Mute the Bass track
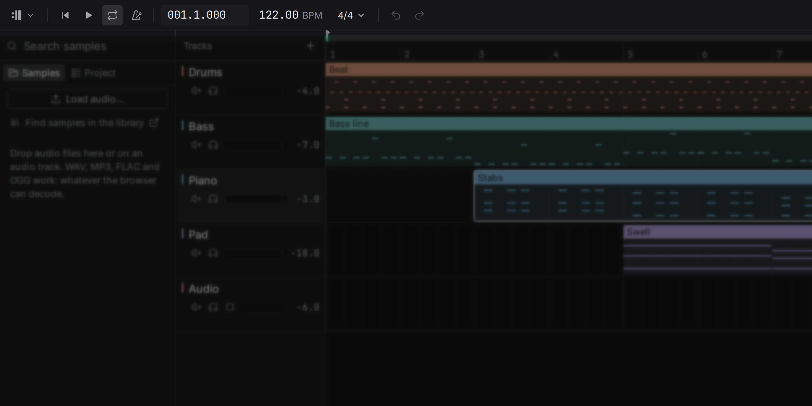Image resolution: width=812 pixels, height=406 pixels. [x=196, y=145]
